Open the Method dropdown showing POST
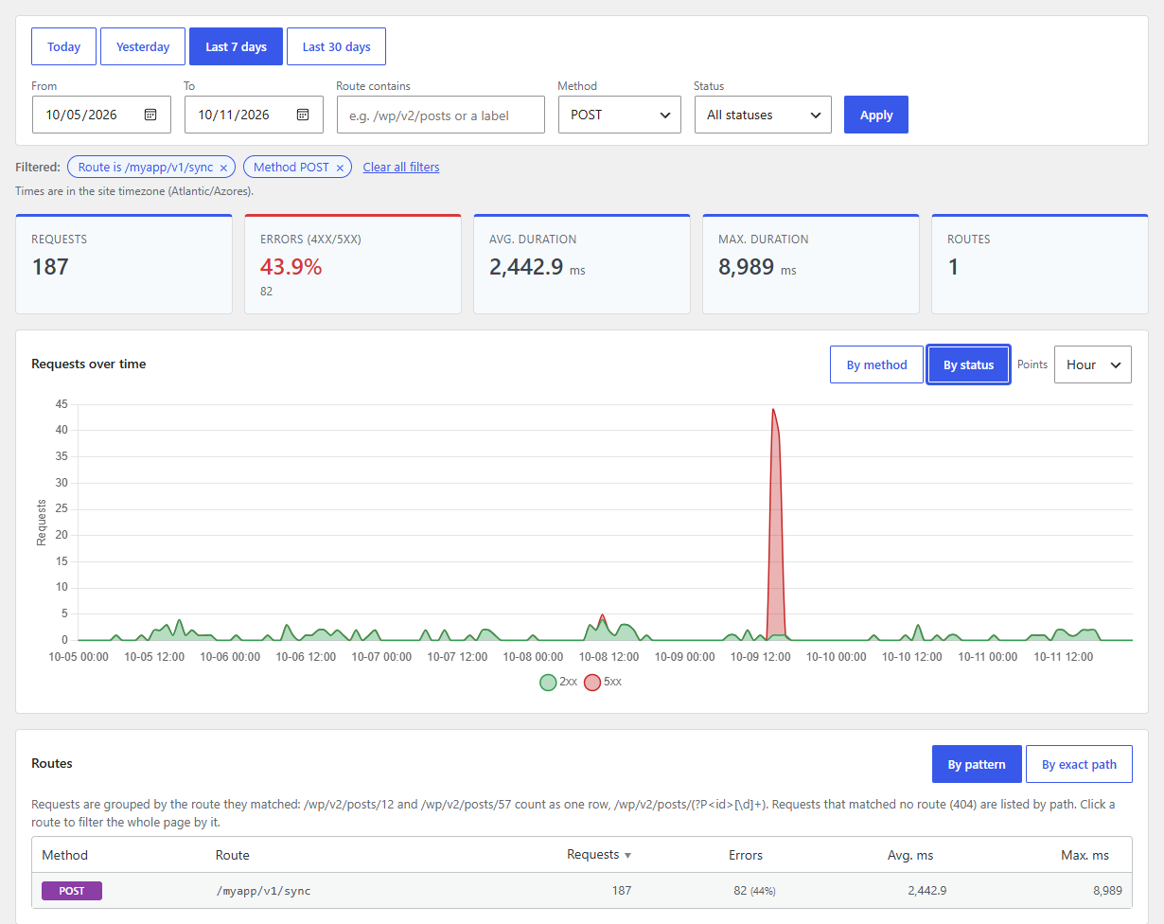Screen dimensions: 1164x924 pos(619,115)
